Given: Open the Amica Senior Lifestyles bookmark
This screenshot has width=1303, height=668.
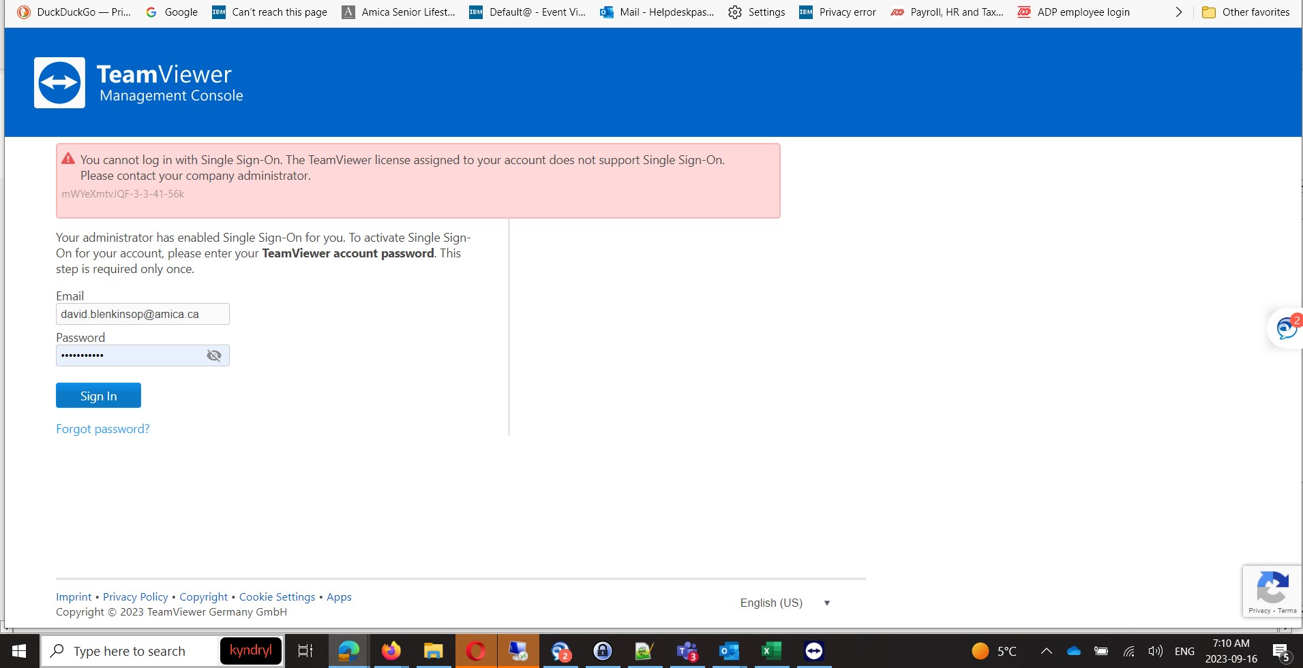Looking at the screenshot, I should pos(399,12).
